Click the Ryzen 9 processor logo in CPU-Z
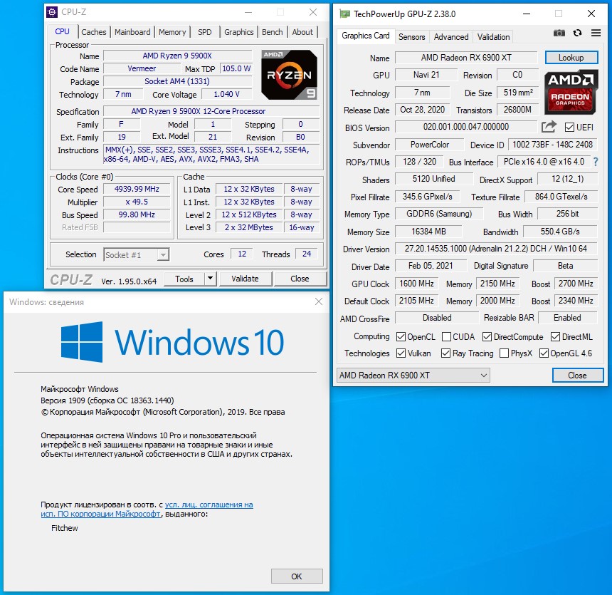Image resolution: width=612 pixels, height=595 pixels. [x=289, y=74]
